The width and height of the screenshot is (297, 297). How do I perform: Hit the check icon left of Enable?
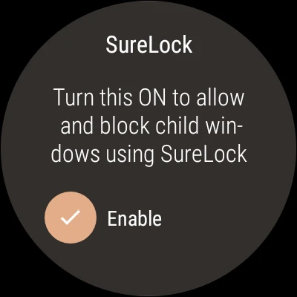point(71,218)
